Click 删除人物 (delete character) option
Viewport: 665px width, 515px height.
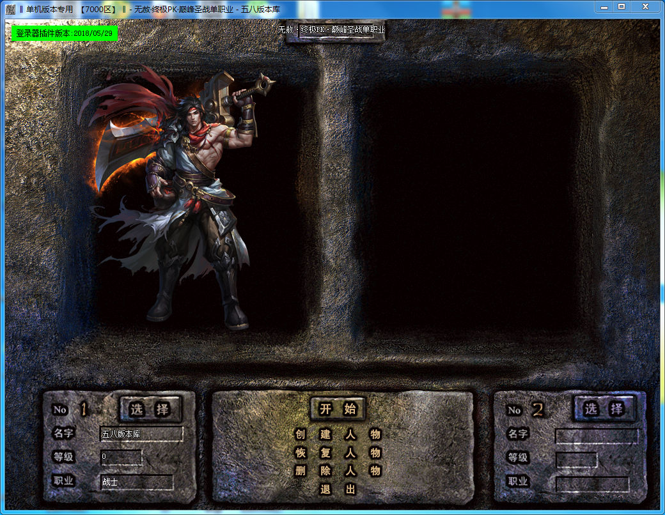click(x=338, y=471)
